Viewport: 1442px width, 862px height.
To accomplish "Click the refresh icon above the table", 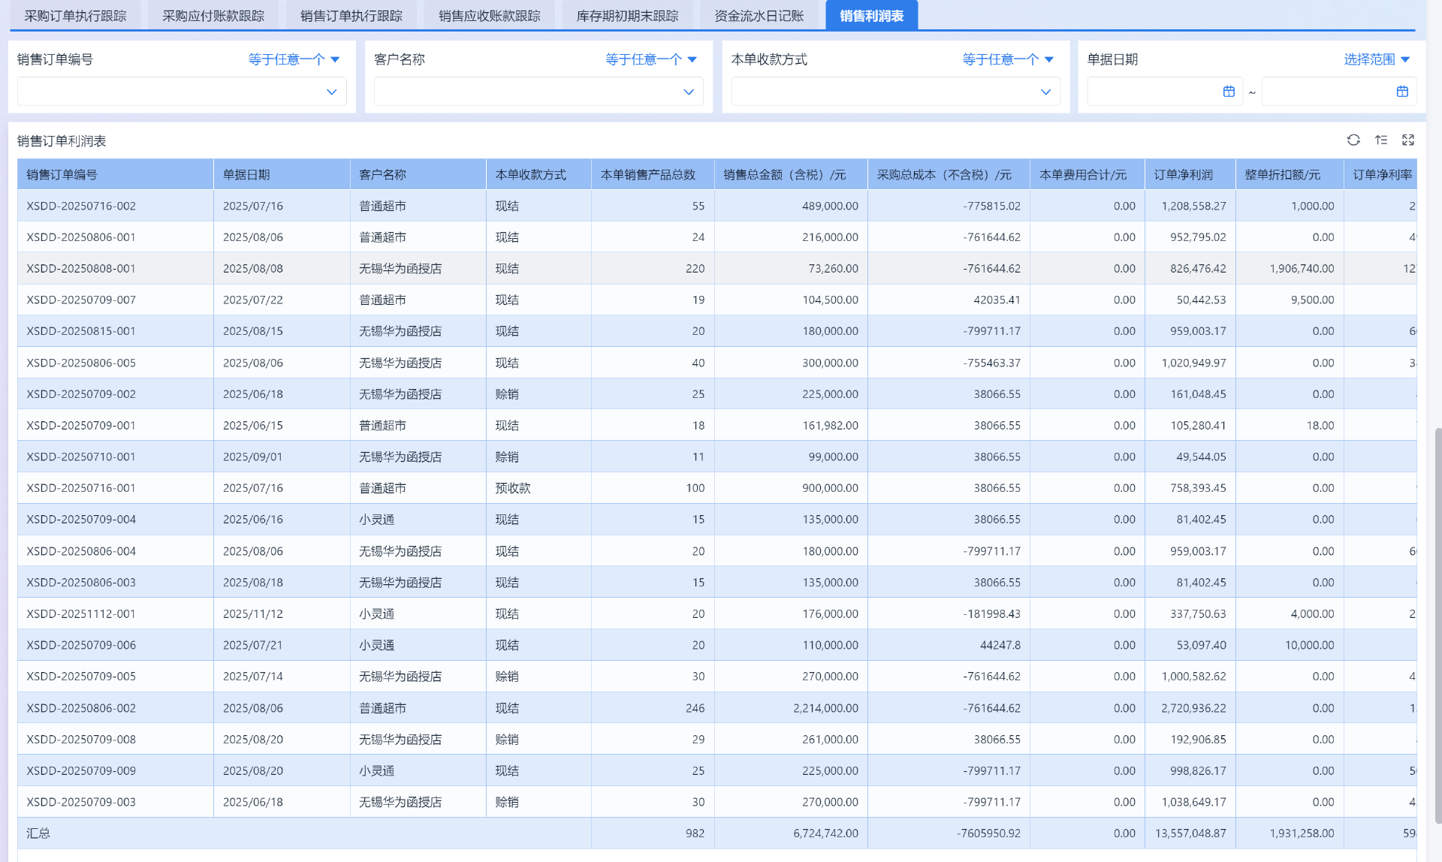I will (x=1353, y=140).
